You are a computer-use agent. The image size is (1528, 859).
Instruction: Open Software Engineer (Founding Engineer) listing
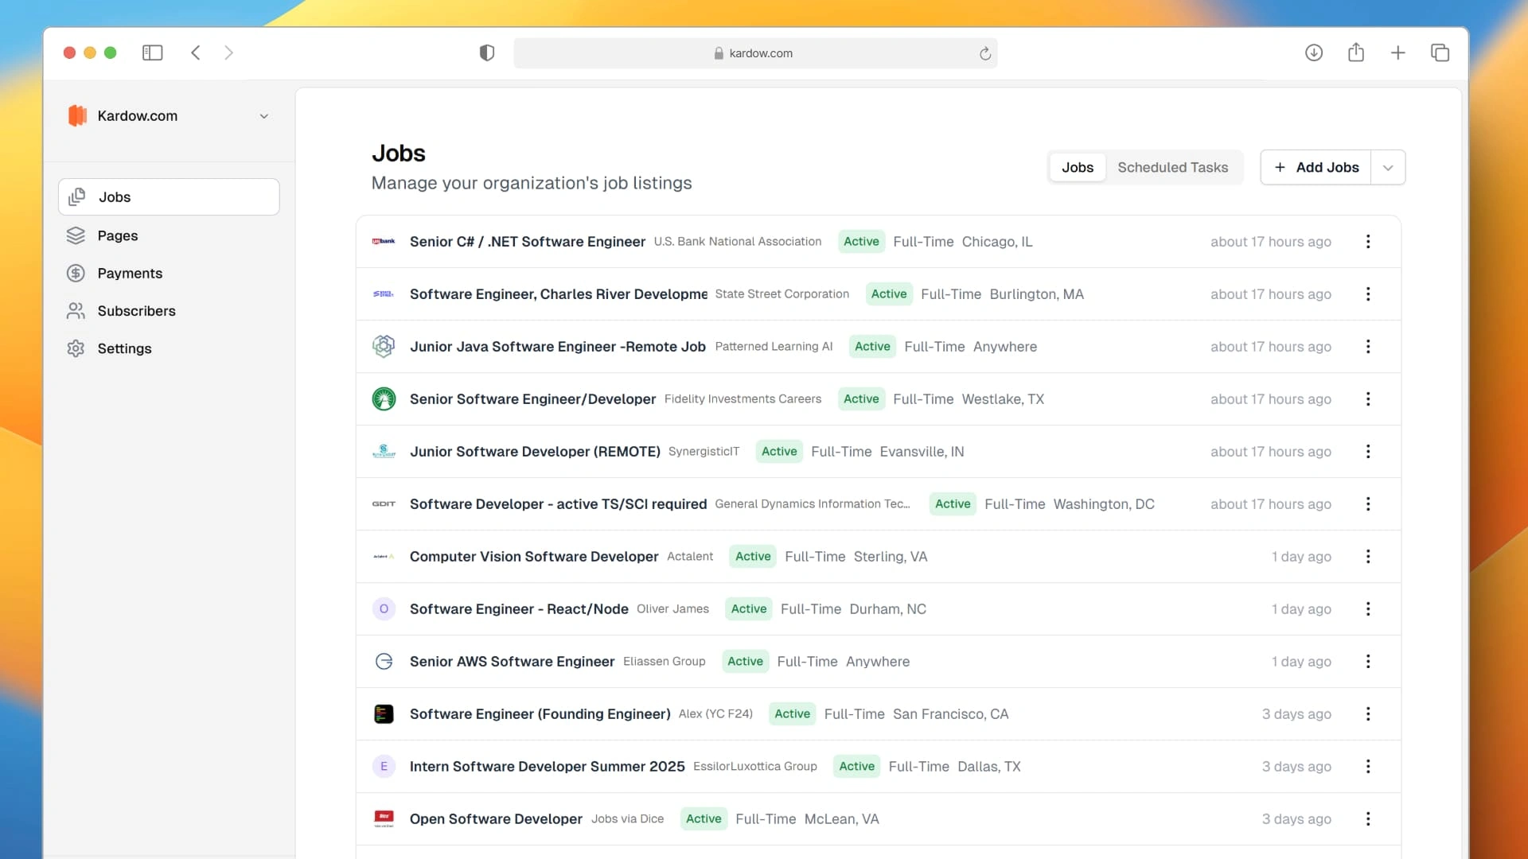[x=540, y=714]
